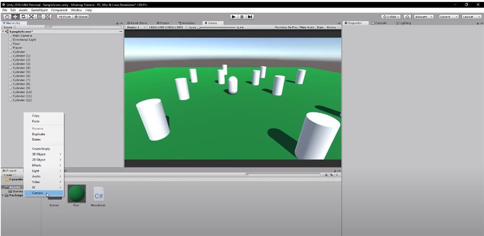The width and height of the screenshot is (484, 236).
Task: Expand the Packages folder arrow
Action: click(x=3, y=195)
